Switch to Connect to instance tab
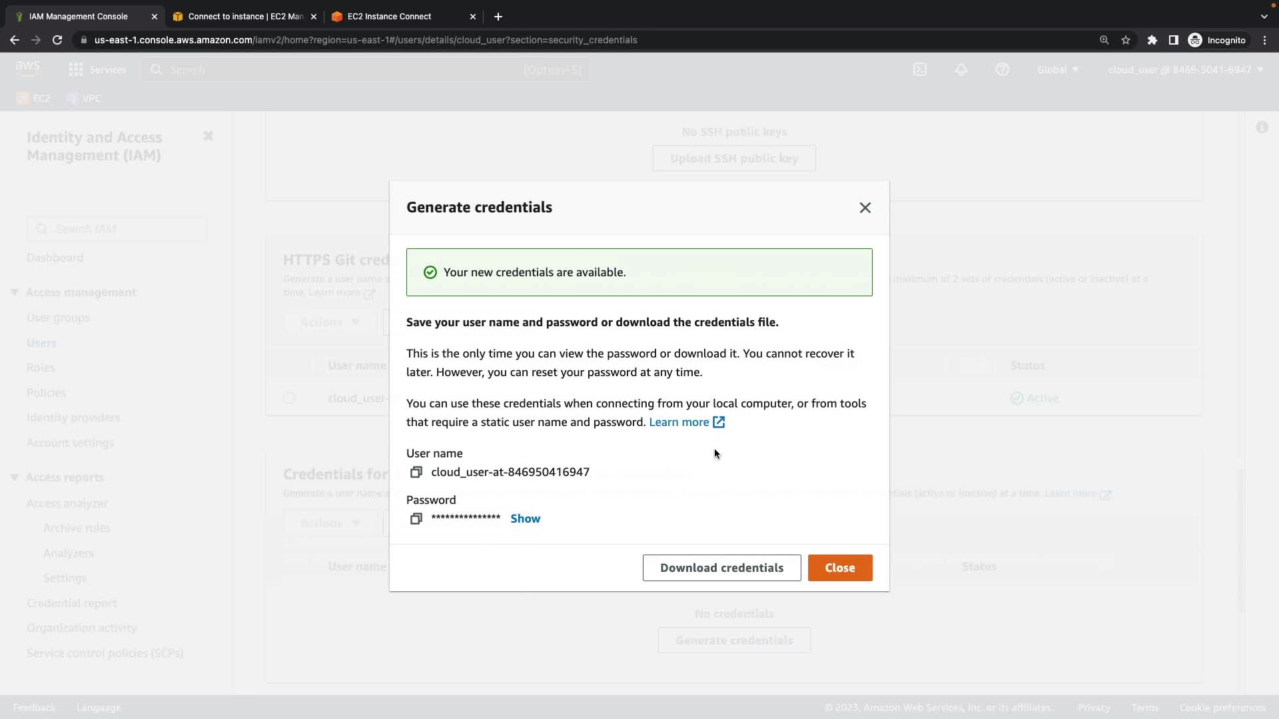 245,17
